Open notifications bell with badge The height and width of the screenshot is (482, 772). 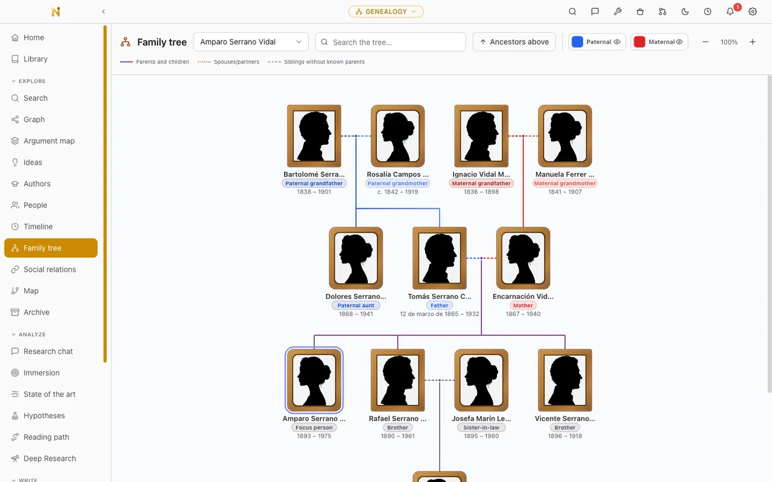(730, 11)
